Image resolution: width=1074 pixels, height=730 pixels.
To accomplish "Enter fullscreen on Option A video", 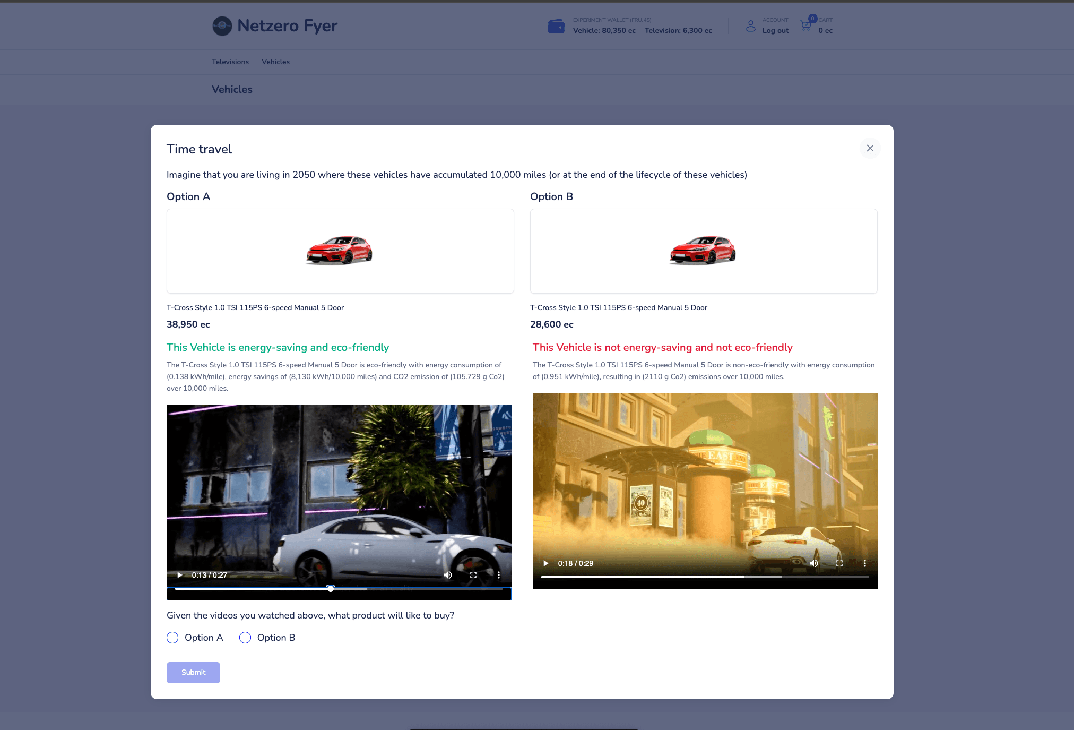I will (x=473, y=575).
